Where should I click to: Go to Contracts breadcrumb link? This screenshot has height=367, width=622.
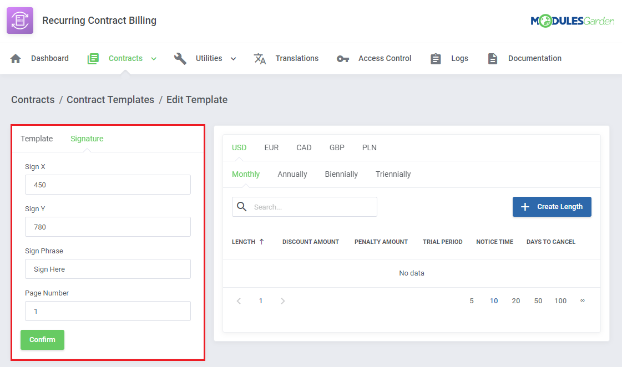(x=33, y=99)
